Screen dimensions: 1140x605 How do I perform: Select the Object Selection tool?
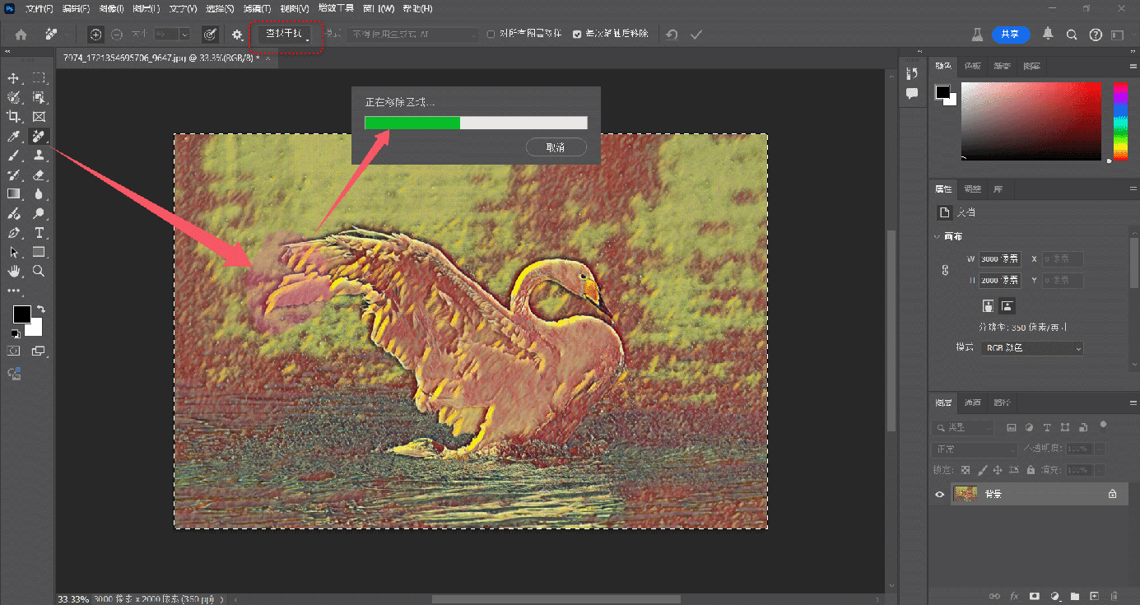tap(39, 97)
